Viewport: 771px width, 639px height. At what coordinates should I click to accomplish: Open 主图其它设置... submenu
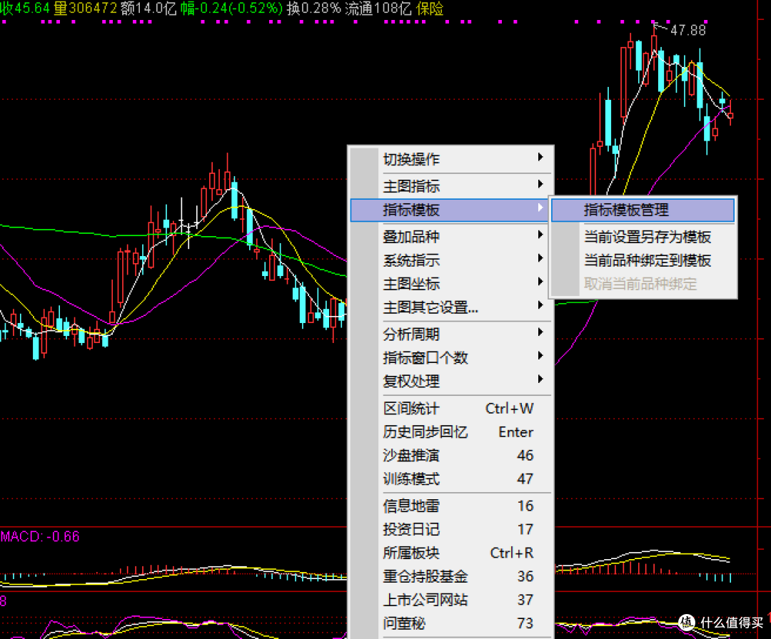coord(451,307)
